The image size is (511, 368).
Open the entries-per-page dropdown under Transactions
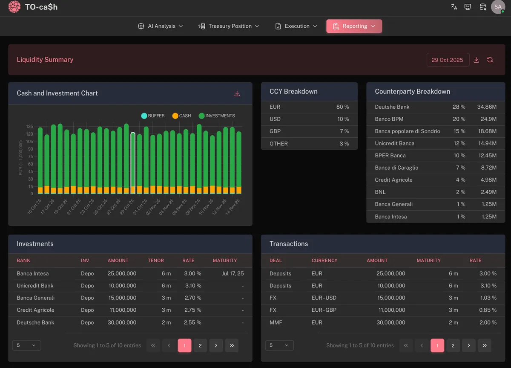[279, 345]
